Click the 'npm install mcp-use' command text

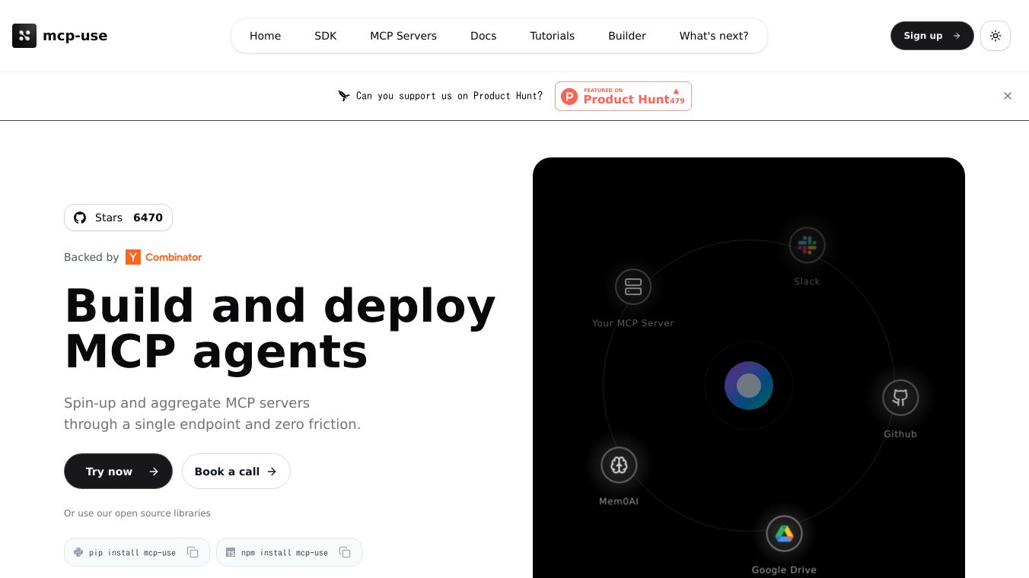285,552
